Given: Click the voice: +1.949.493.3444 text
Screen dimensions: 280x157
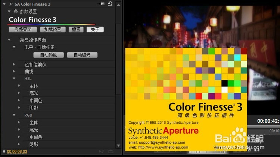Looking at the screenshot, I should pos(148,138).
